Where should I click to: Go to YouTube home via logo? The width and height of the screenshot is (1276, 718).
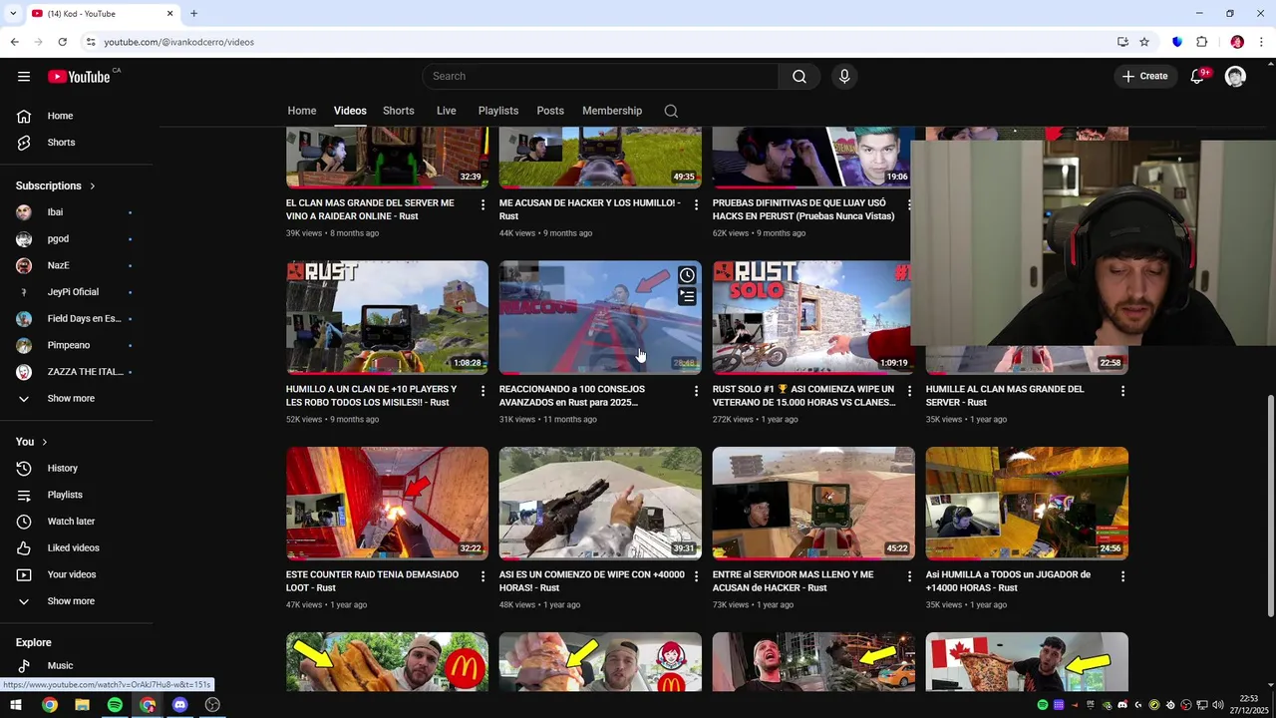pos(79,77)
